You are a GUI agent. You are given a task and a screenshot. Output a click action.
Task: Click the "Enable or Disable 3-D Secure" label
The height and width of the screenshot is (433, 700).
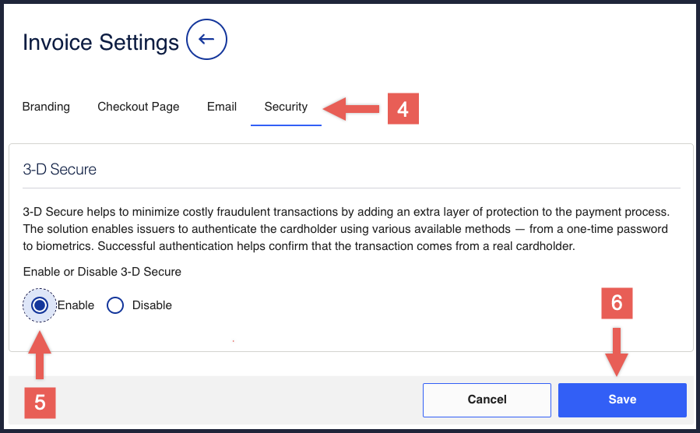[x=102, y=272]
